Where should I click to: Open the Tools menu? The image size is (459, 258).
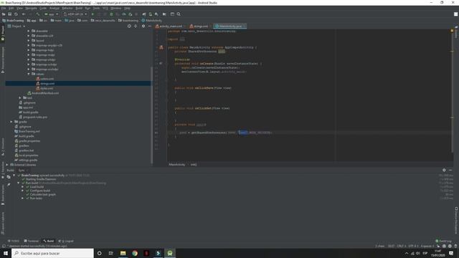tap(96, 8)
